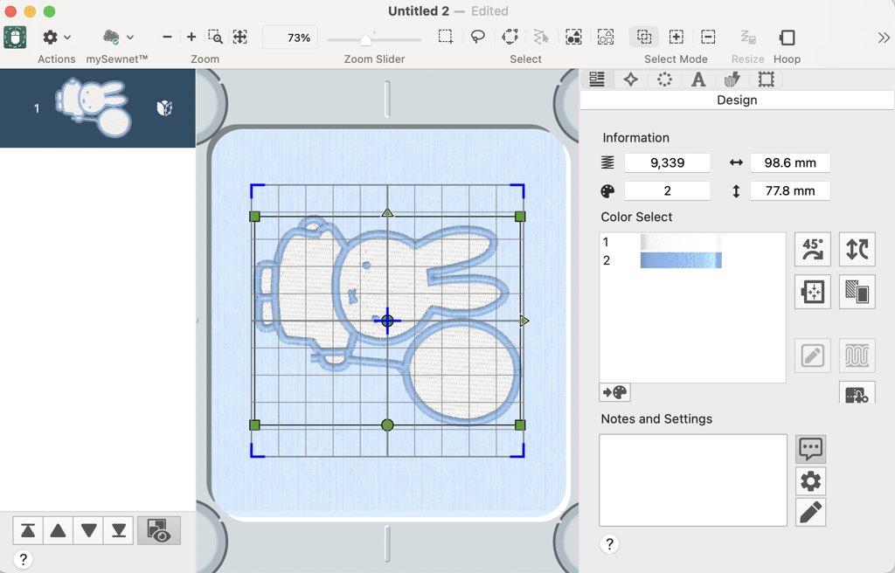The width and height of the screenshot is (895, 573).
Task: Click the Edit pencil icon beside color list
Action: (813, 356)
